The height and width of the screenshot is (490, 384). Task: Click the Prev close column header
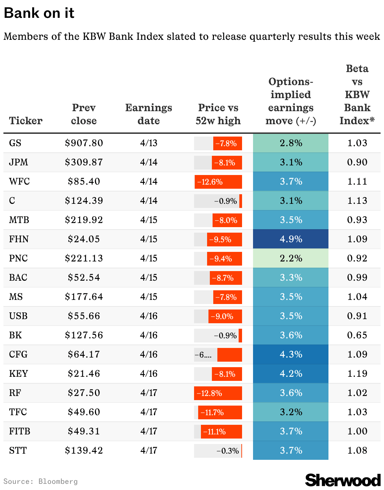point(84,114)
